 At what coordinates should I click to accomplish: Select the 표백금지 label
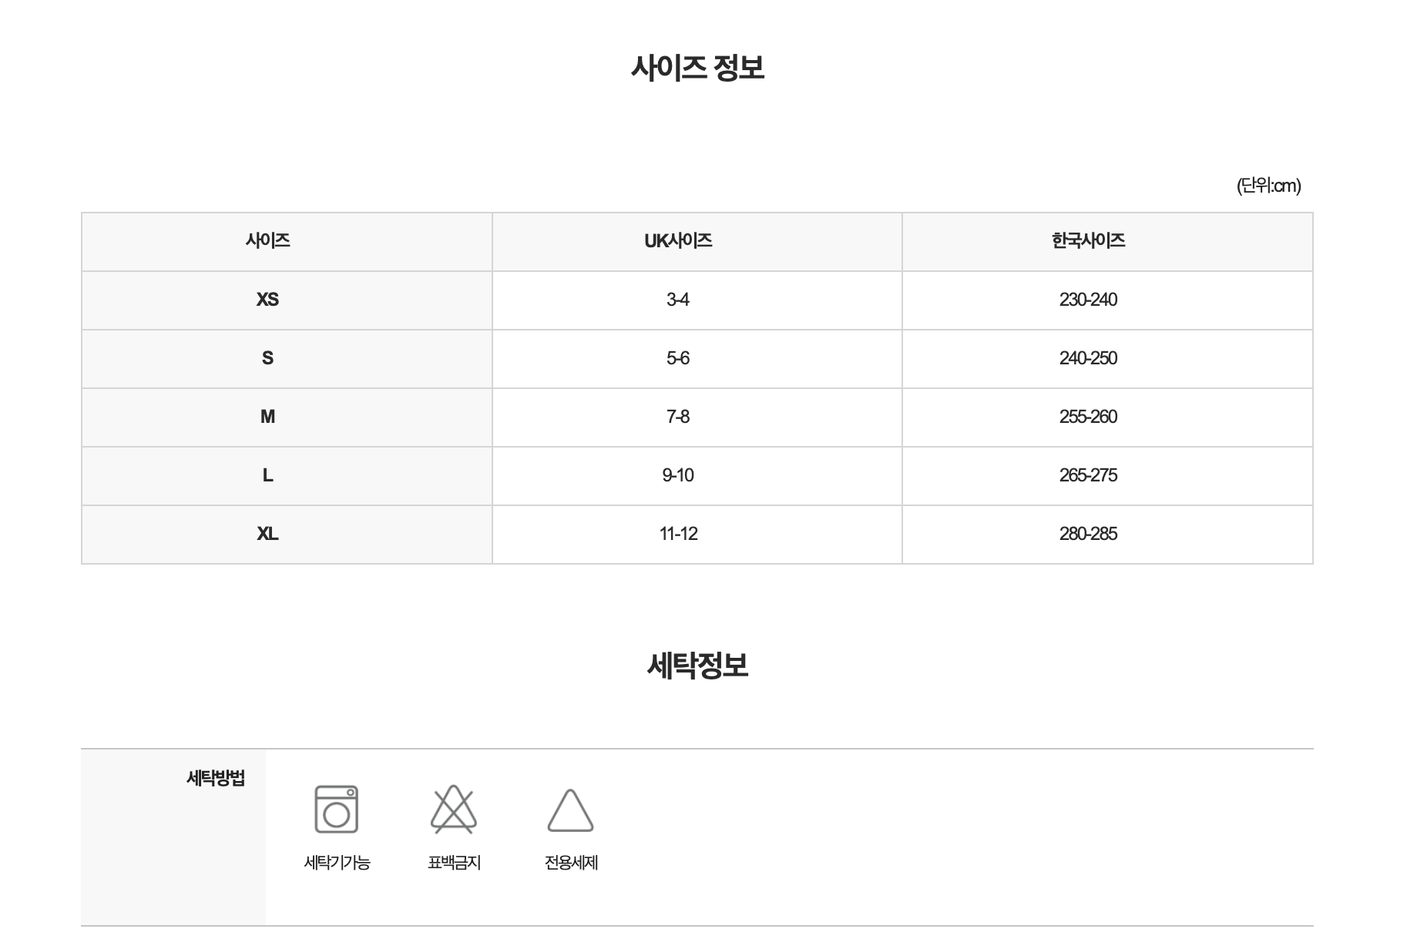click(x=454, y=863)
